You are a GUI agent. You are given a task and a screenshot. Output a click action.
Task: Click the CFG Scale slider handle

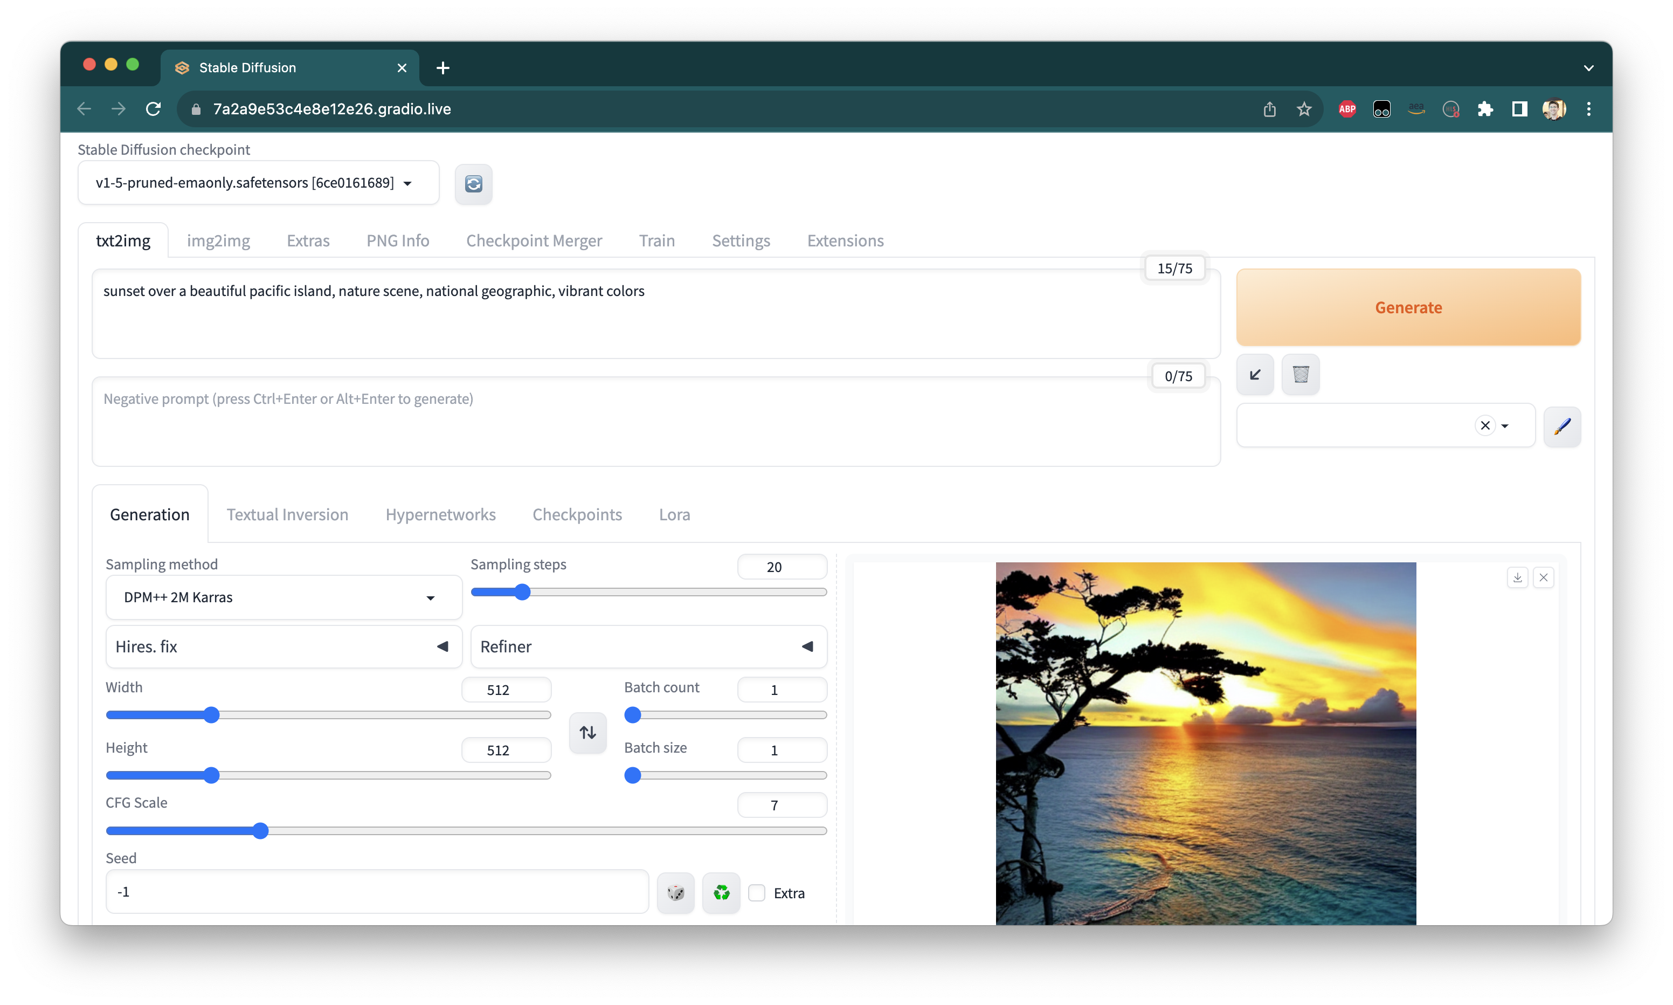tap(260, 831)
